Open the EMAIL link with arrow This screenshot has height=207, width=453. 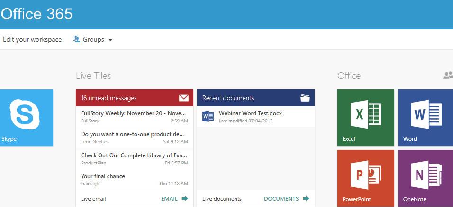174,198
